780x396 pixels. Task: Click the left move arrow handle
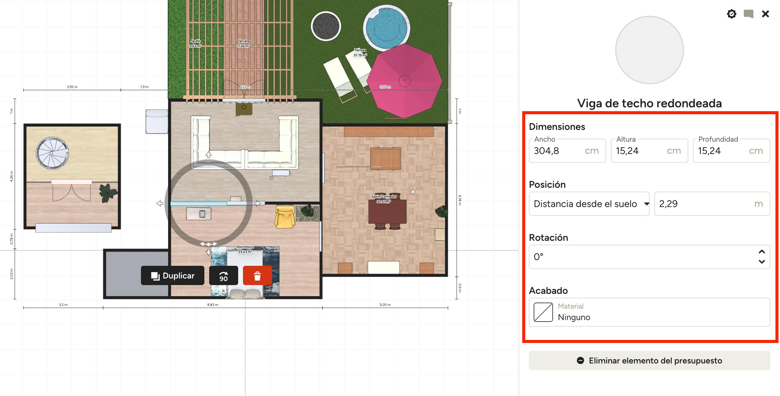[x=160, y=203]
